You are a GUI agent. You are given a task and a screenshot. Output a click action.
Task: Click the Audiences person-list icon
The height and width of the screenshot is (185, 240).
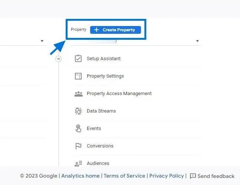(78, 163)
